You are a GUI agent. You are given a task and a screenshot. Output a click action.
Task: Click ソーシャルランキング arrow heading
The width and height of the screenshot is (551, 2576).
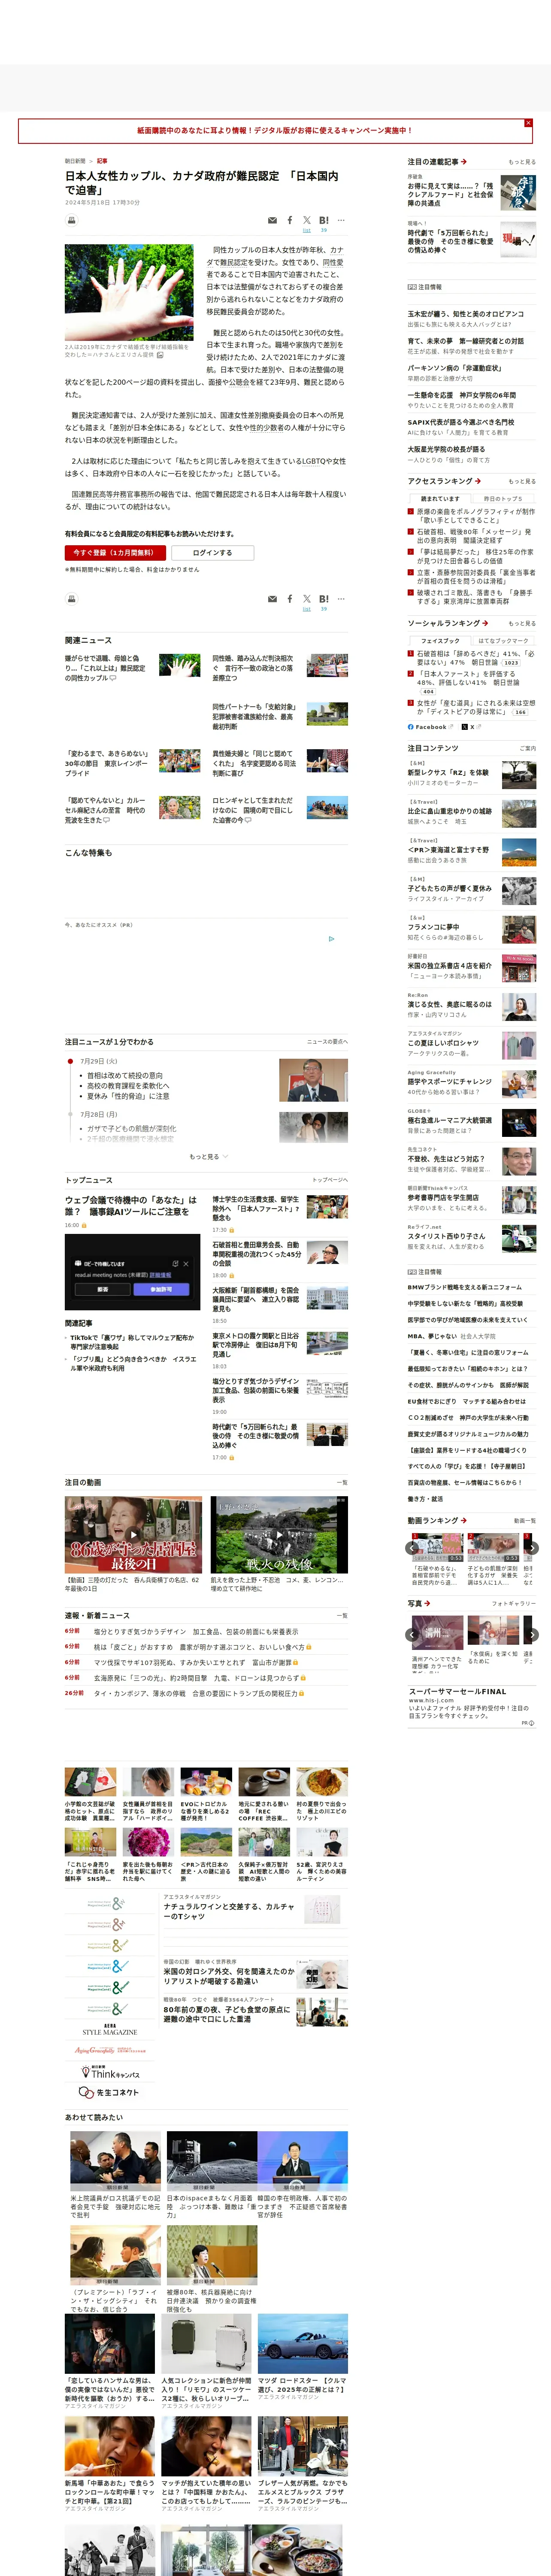coord(449,623)
